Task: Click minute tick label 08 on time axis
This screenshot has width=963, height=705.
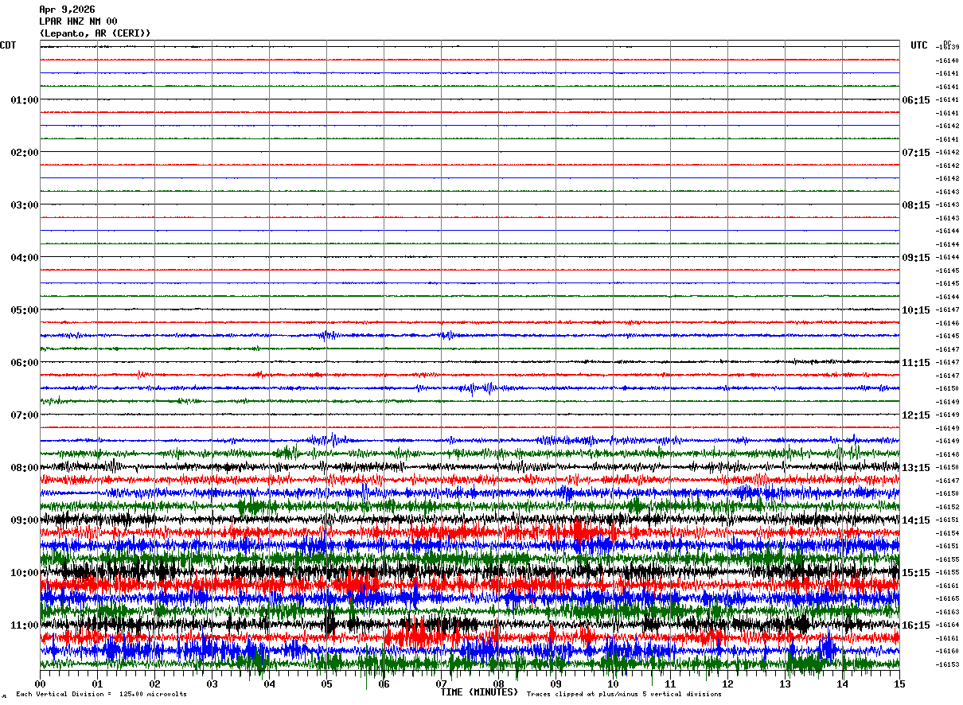Action: click(499, 684)
